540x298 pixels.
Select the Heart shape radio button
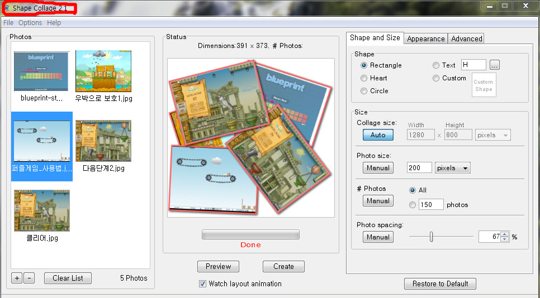(364, 78)
